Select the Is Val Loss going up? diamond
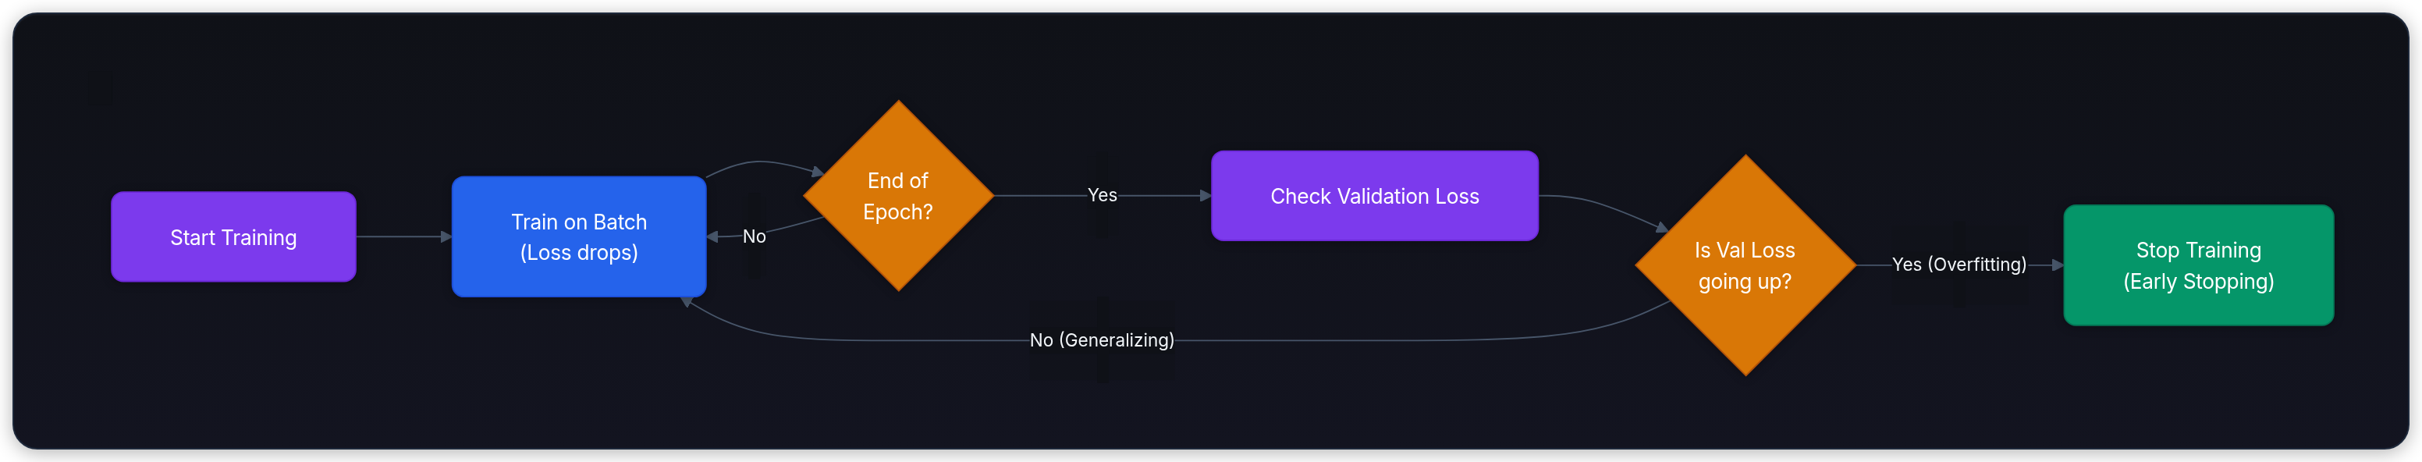Viewport: 2422px width, 462px height. [1745, 265]
